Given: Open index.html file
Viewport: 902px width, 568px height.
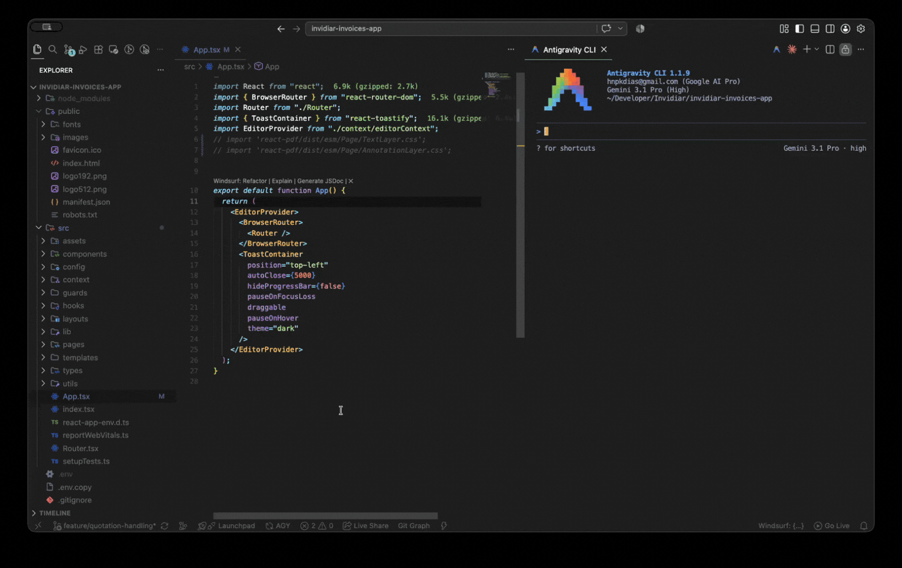Looking at the screenshot, I should click(x=81, y=163).
